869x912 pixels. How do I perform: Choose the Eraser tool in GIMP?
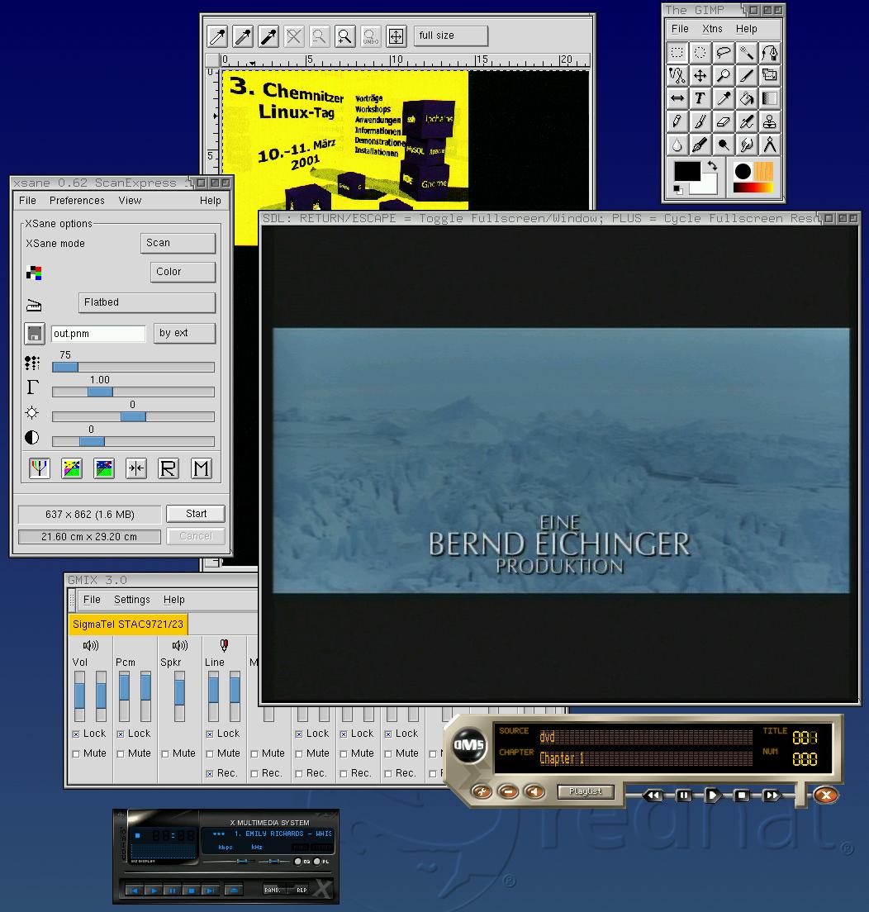[723, 121]
